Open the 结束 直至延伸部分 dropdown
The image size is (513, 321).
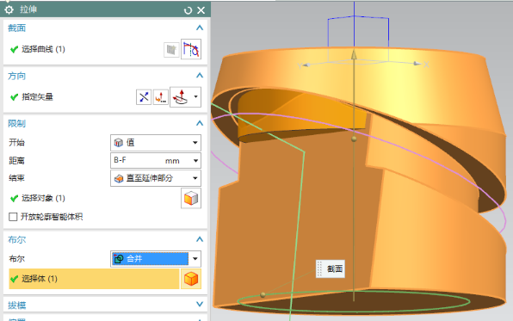point(156,178)
